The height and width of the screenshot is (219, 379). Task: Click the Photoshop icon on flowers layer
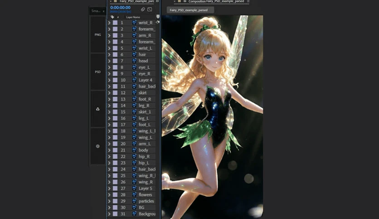(x=134, y=195)
